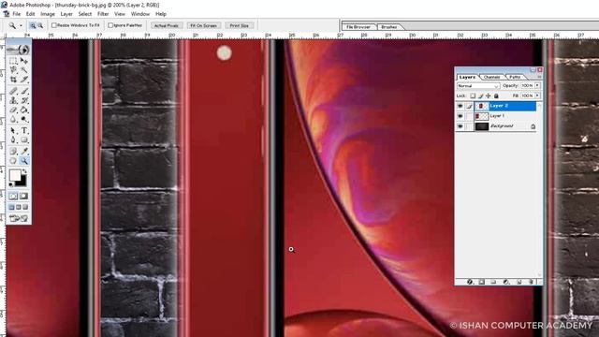Add a layer mask in Layers panel
This screenshot has height=337, width=599.
[482, 282]
